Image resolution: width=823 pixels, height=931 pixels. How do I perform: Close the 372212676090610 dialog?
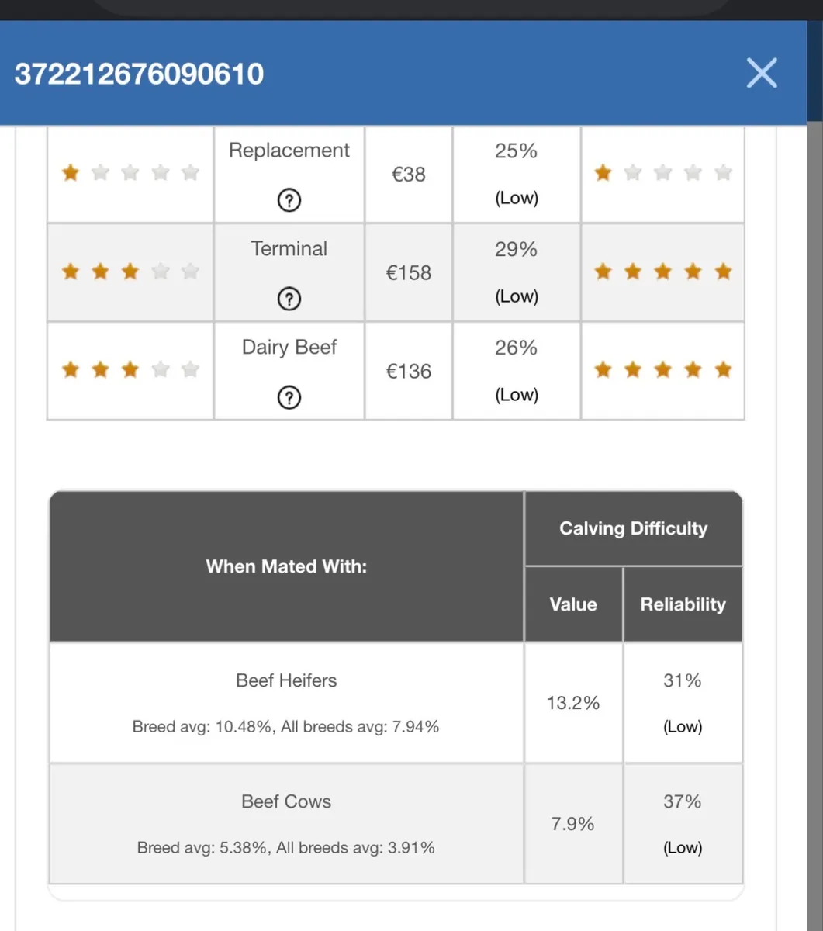(761, 74)
